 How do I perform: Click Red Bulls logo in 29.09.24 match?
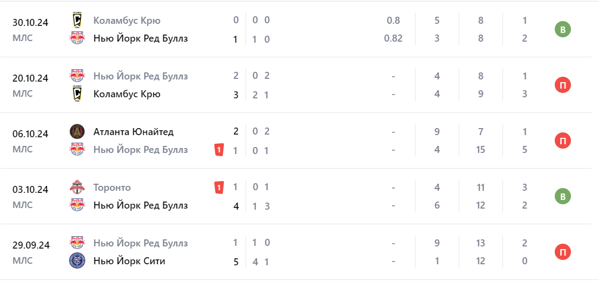[x=77, y=243]
